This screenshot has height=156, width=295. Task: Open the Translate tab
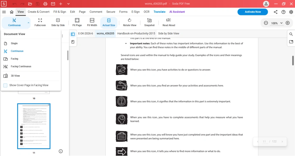pos(159,12)
